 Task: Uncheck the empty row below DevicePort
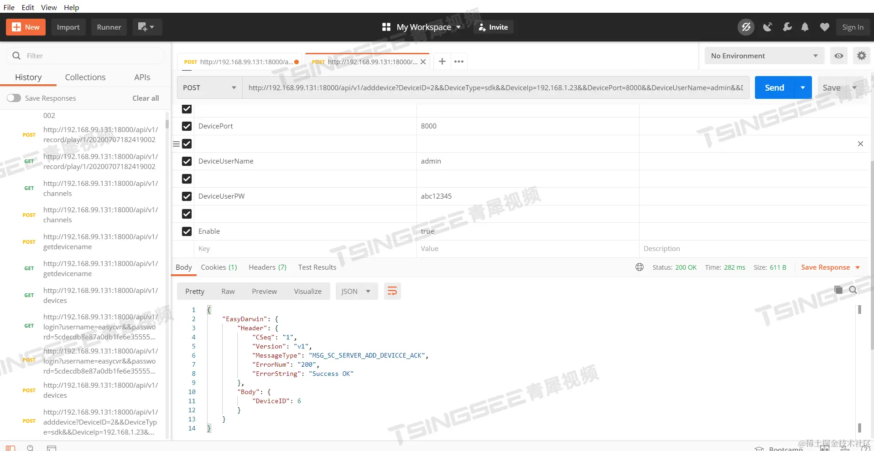click(187, 144)
